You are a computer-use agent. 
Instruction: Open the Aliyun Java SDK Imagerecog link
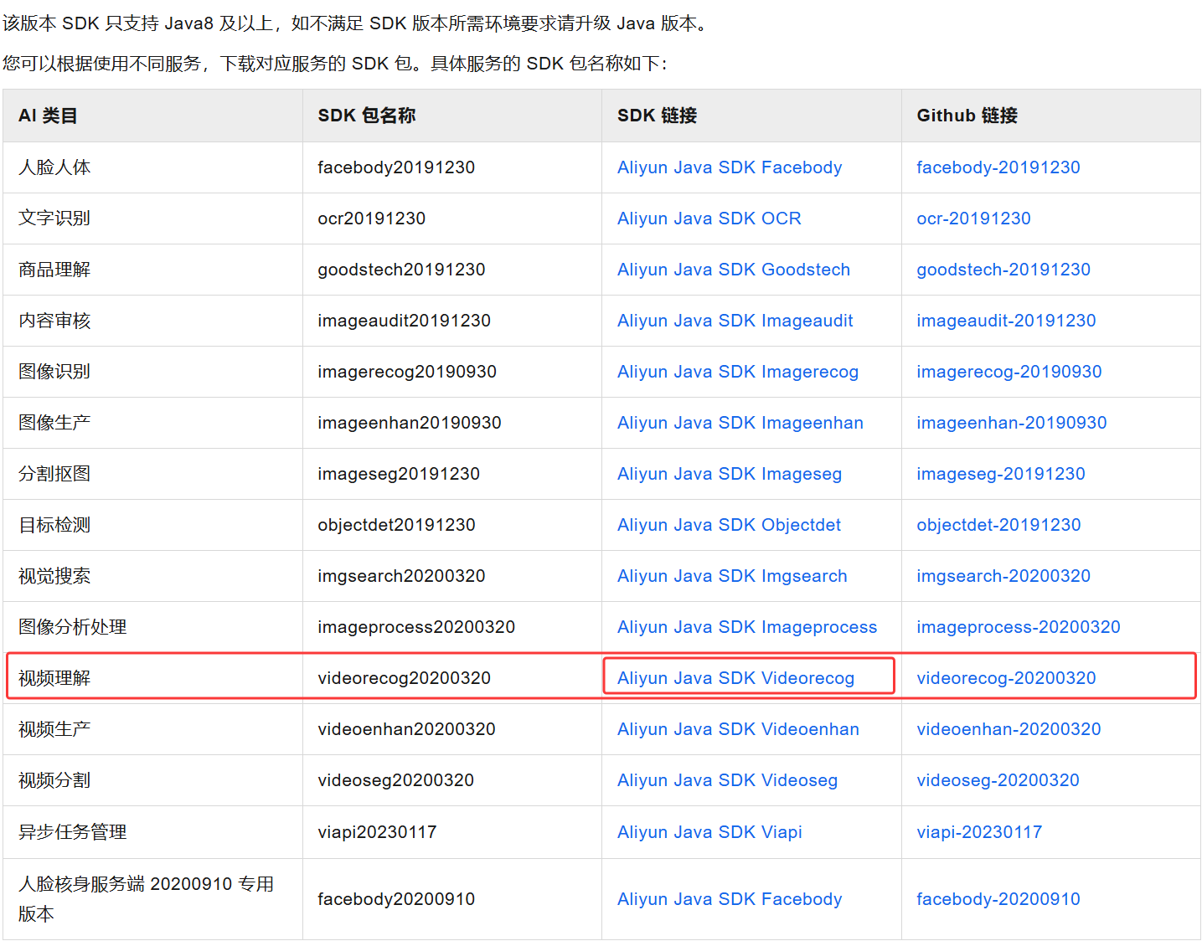pos(738,372)
